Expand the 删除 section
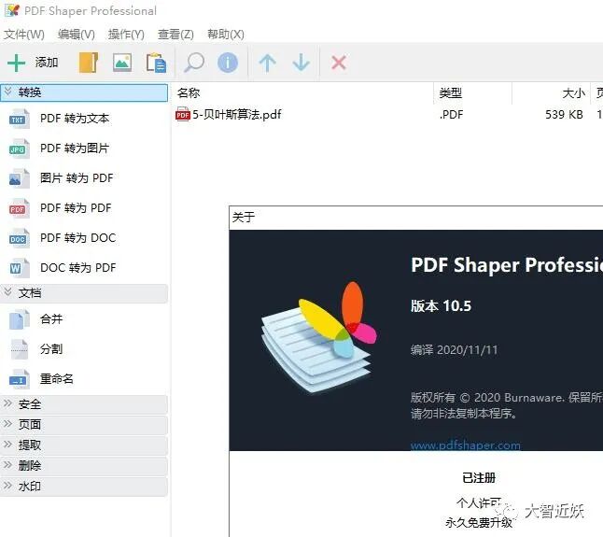This screenshot has height=537, width=603. (84, 466)
